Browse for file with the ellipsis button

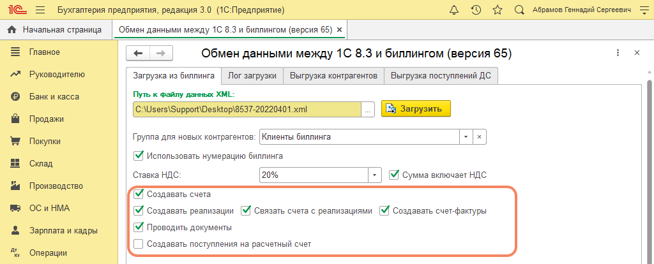[x=368, y=110]
